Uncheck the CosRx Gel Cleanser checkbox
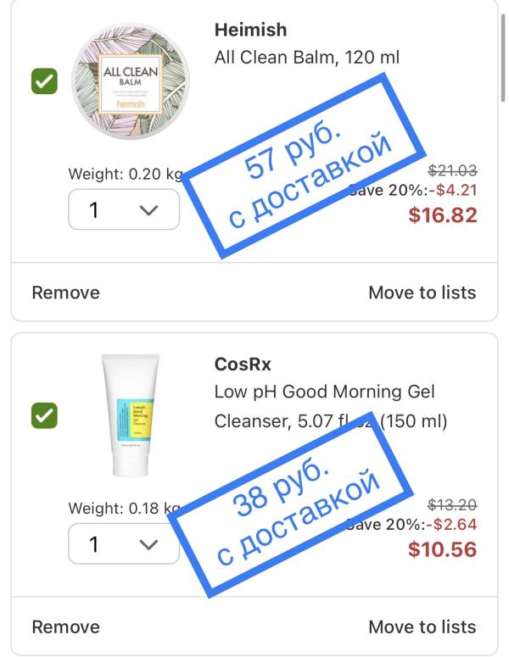 (44, 415)
